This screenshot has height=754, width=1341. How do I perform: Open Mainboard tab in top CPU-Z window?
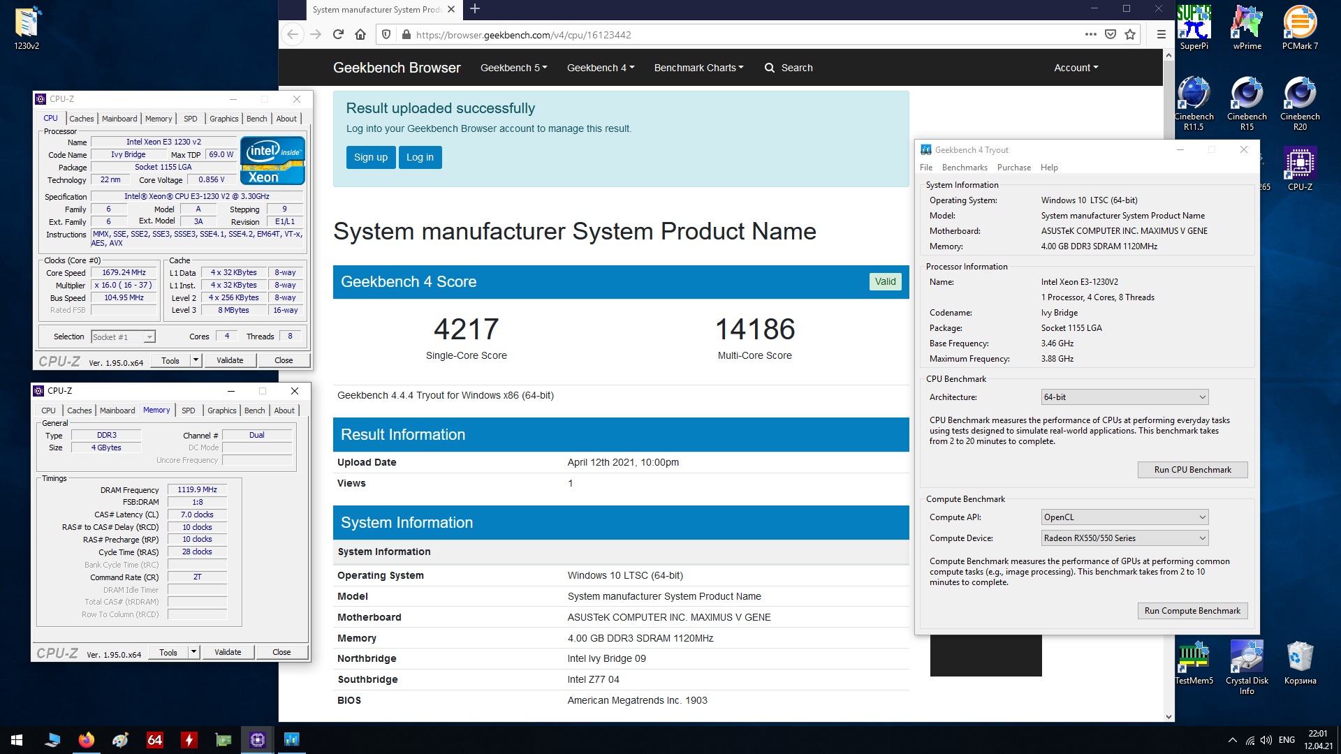[119, 119]
